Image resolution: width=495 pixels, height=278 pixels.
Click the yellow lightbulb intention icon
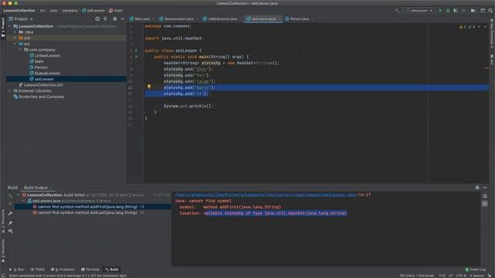coord(149,86)
